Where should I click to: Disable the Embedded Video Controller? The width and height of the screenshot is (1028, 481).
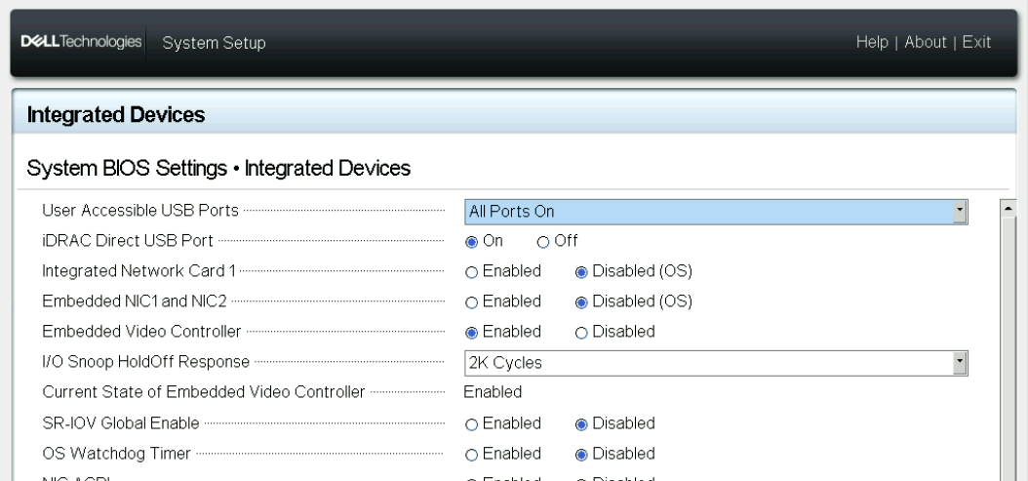click(582, 332)
